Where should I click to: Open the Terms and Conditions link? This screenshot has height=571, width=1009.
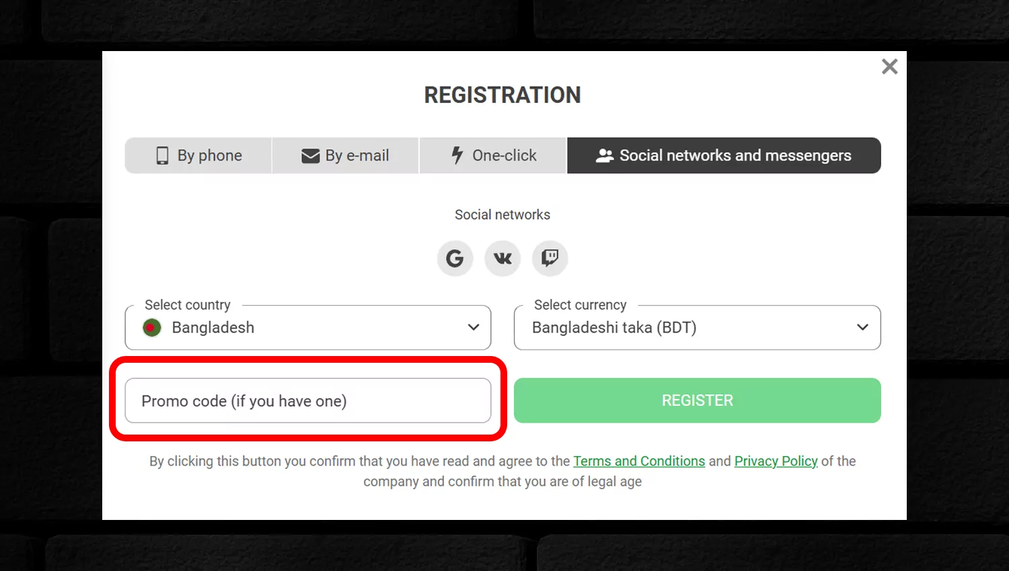click(x=639, y=461)
